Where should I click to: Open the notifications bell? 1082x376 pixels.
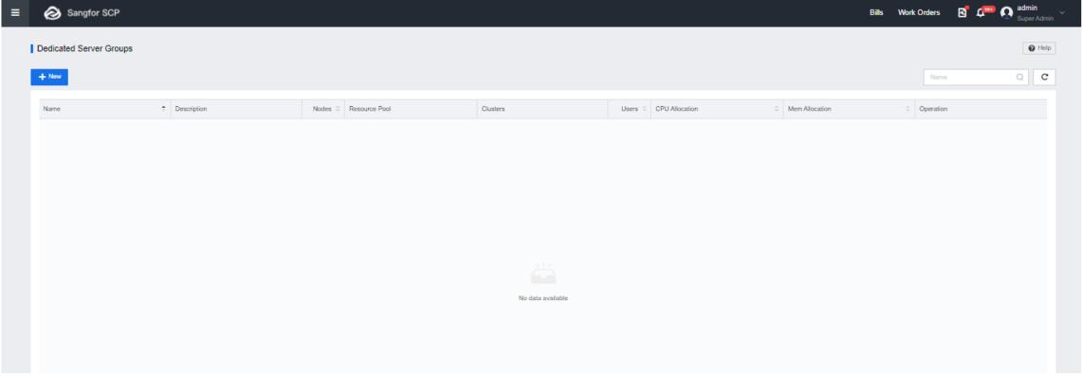click(x=981, y=12)
